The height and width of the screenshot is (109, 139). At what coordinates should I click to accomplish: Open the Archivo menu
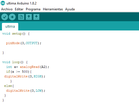tap(7, 9)
